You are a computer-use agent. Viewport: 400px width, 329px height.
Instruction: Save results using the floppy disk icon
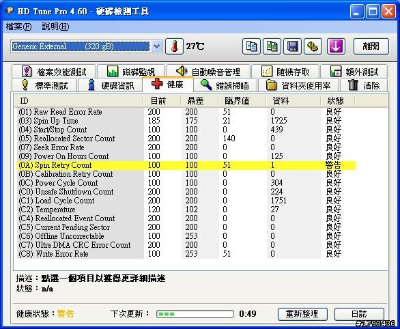pos(292,46)
